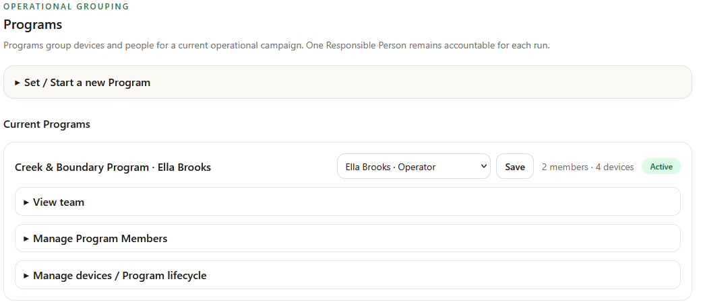The height and width of the screenshot is (304, 701).
Task: Click the Programs page heading
Action: pos(32,25)
